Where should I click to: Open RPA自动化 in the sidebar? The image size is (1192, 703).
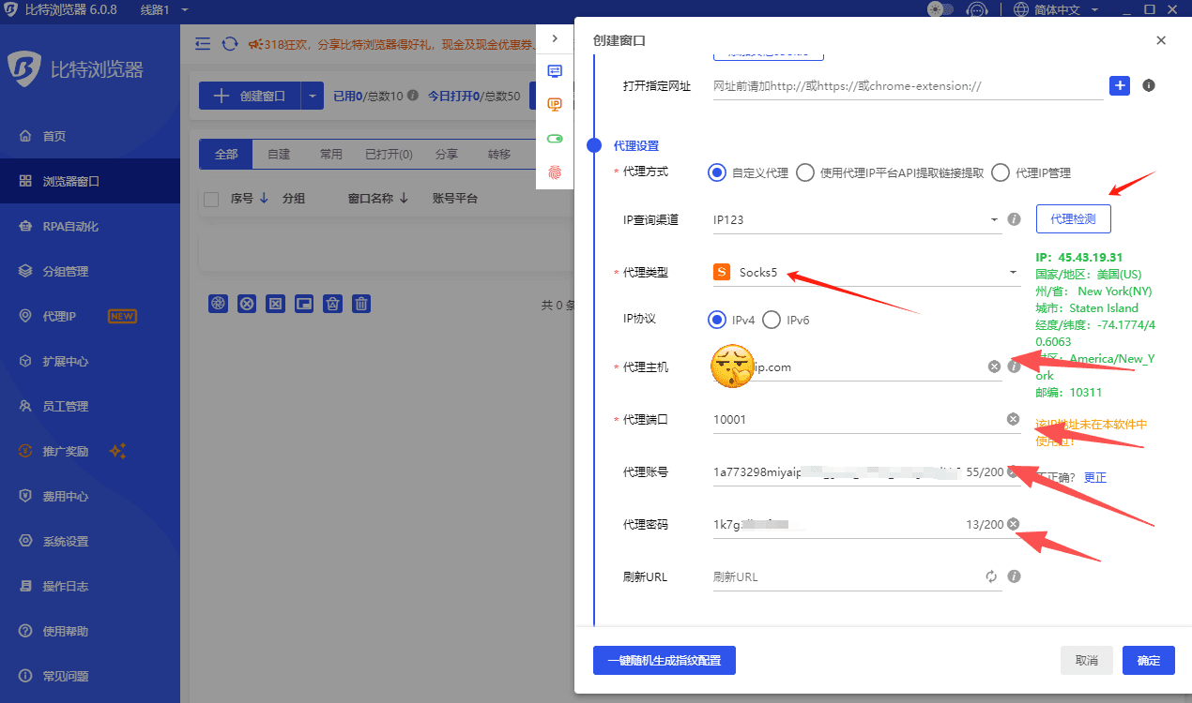[70, 226]
